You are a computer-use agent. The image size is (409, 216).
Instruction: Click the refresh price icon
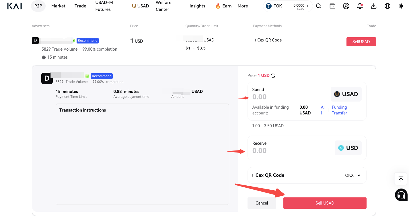pos(273,76)
